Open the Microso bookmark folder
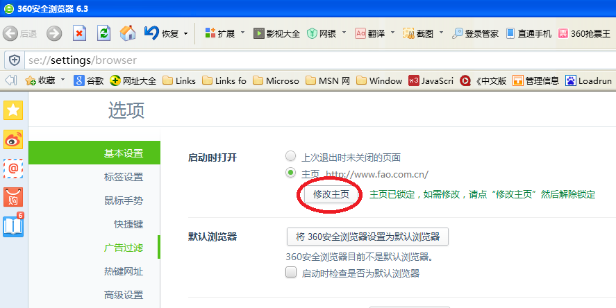The width and height of the screenshot is (616, 308). point(276,81)
